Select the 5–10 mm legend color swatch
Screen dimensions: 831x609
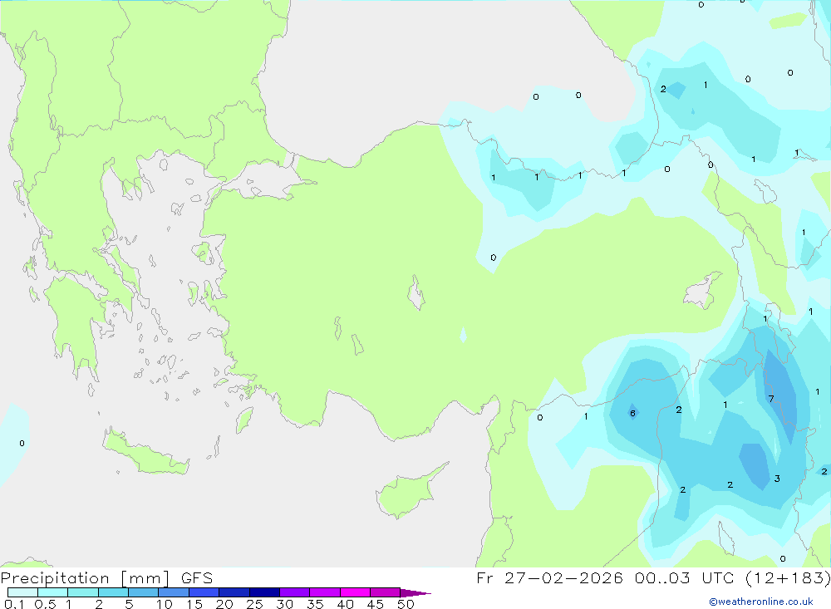point(144,592)
